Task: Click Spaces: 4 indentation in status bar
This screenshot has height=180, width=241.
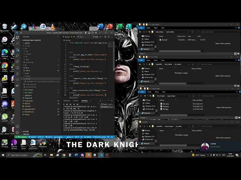Action: pyautogui.click(x=70, y=137)
